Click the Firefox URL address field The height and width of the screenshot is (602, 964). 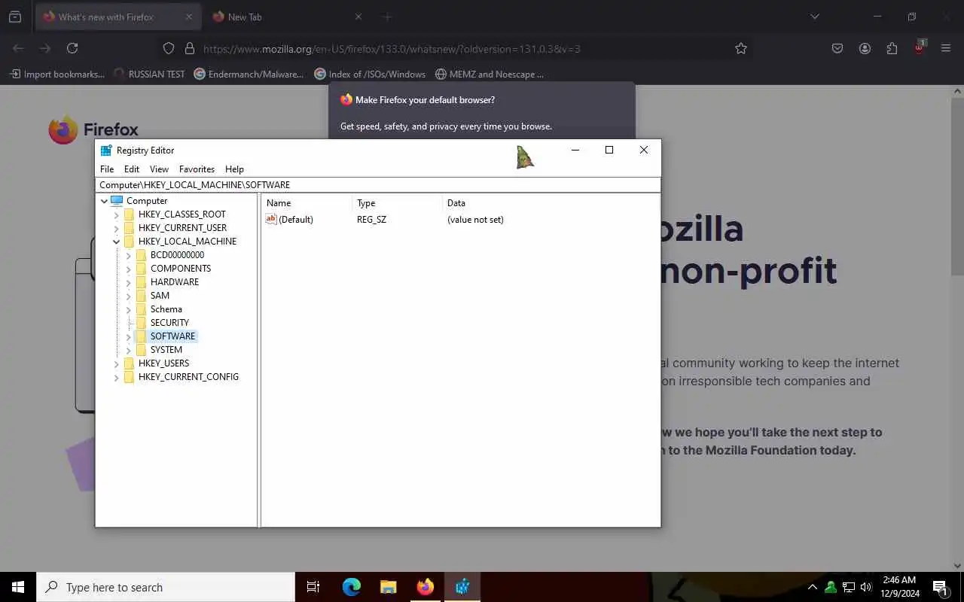tap(456, 48)
